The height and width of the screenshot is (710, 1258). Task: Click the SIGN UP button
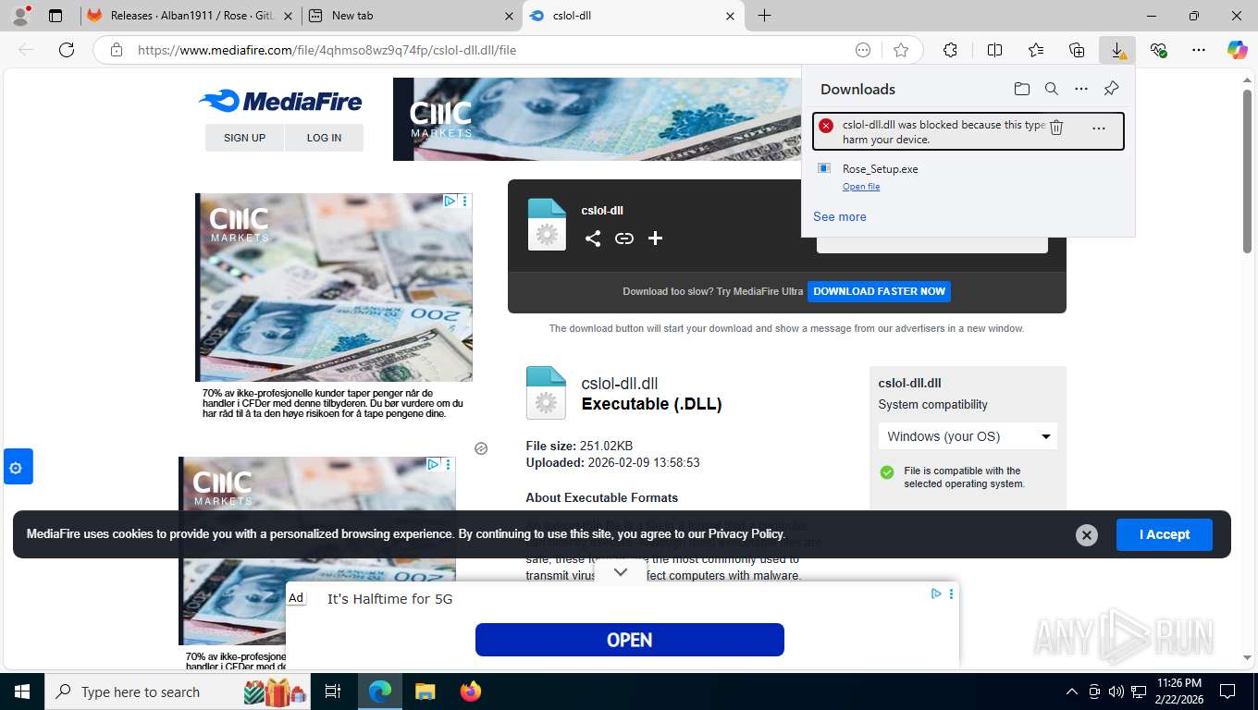pyautogui.click(x=244, y=138)
